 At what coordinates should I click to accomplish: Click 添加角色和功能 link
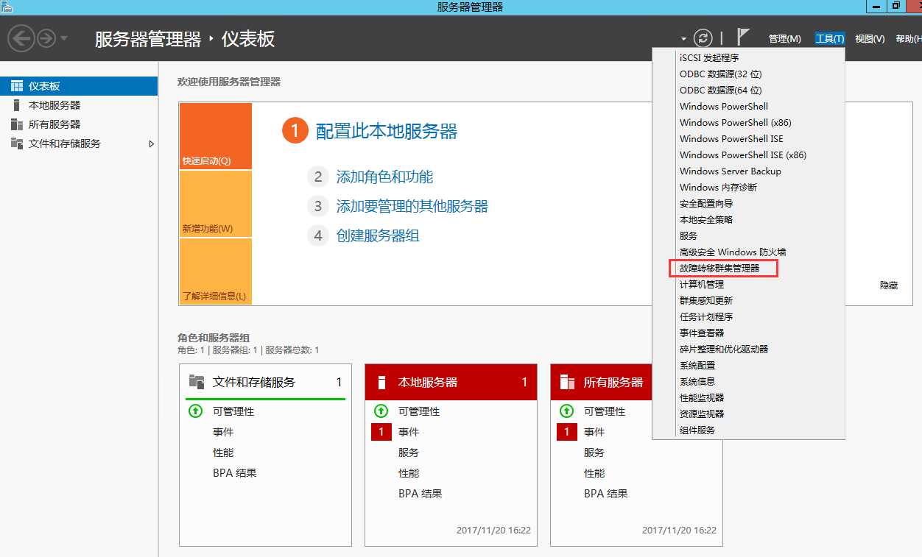pyautogui.click(x=384, y=177)
